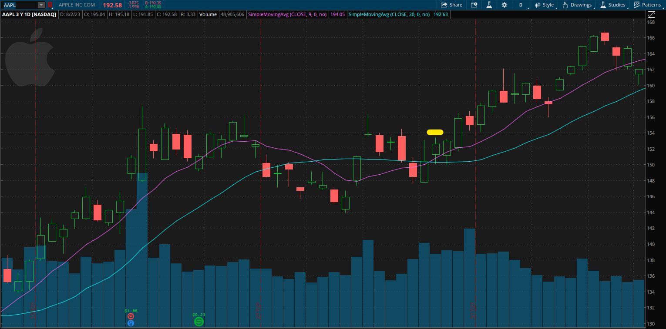Expand the Patterns dropdown

(647, 5)
